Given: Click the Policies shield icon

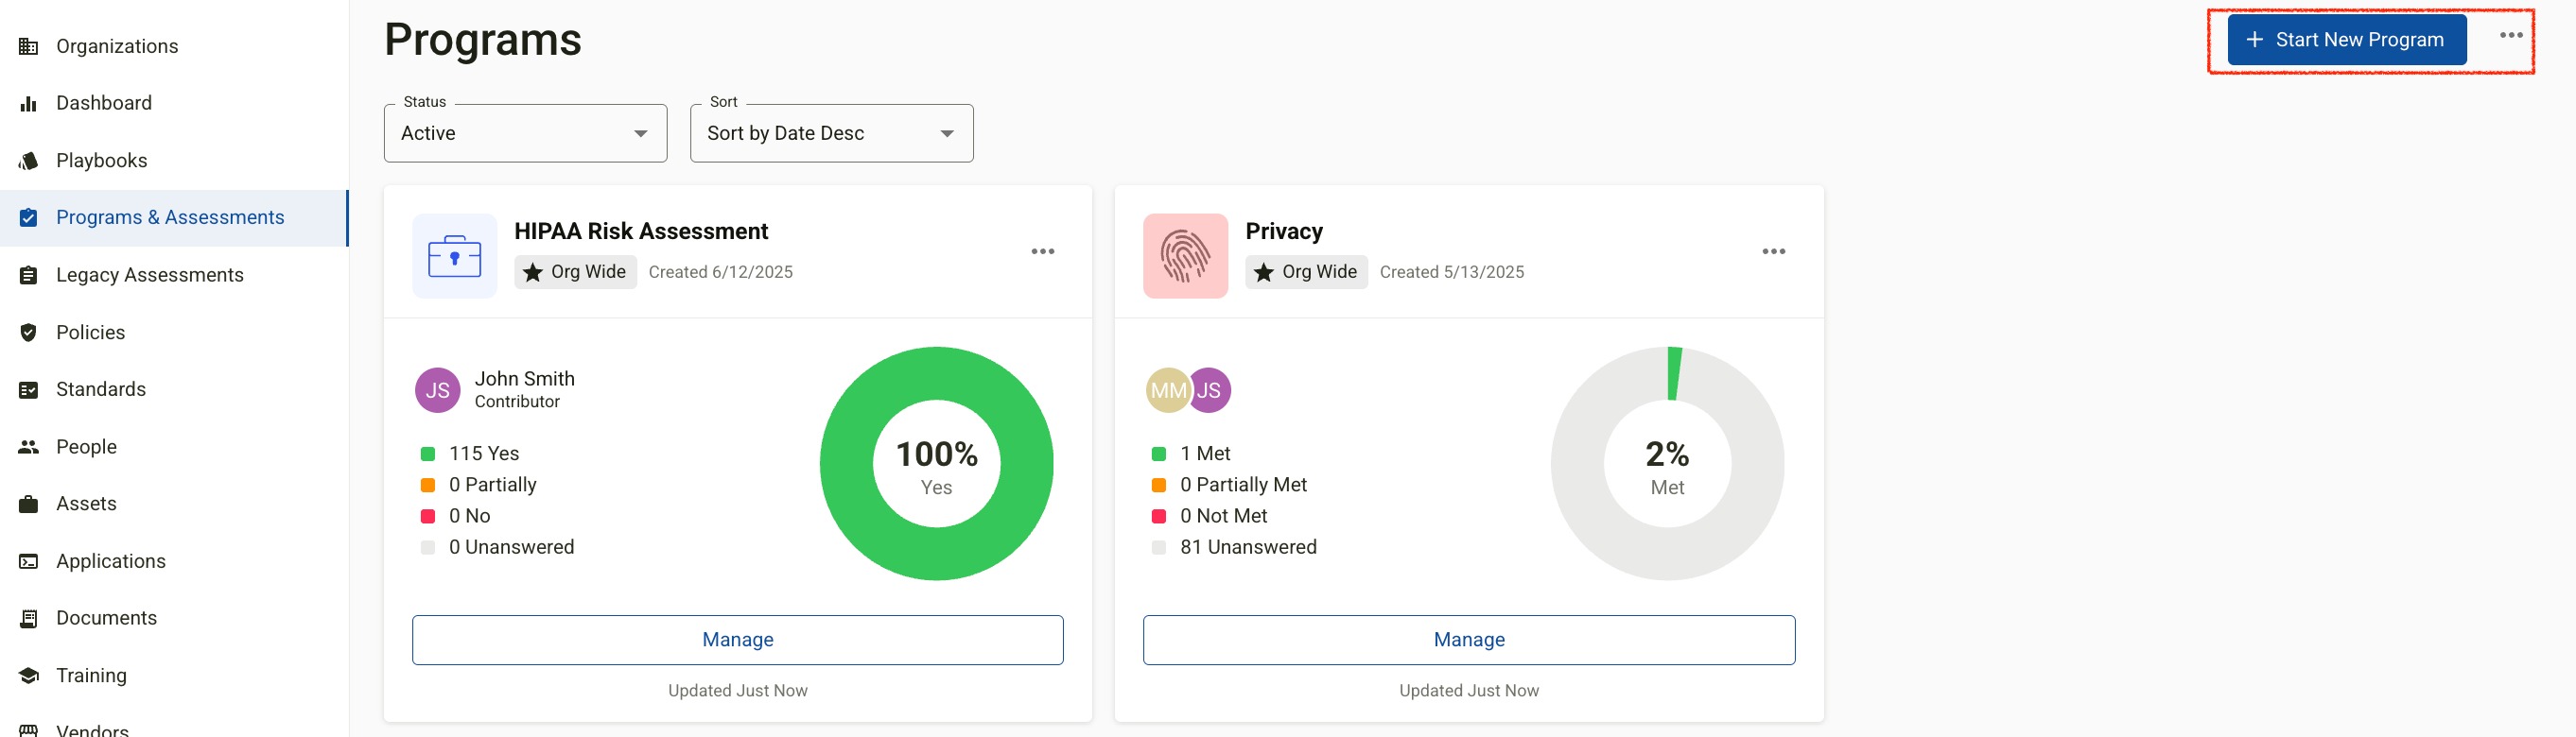Looking at the screenshot, I should click(29, 333).
